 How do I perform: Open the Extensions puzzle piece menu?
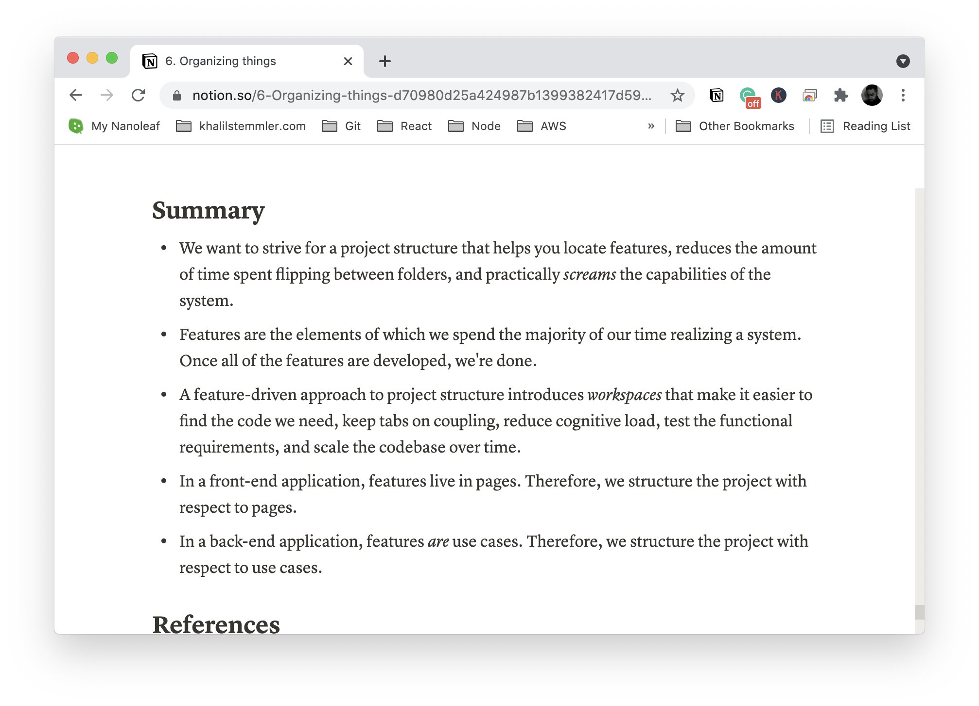840,95
